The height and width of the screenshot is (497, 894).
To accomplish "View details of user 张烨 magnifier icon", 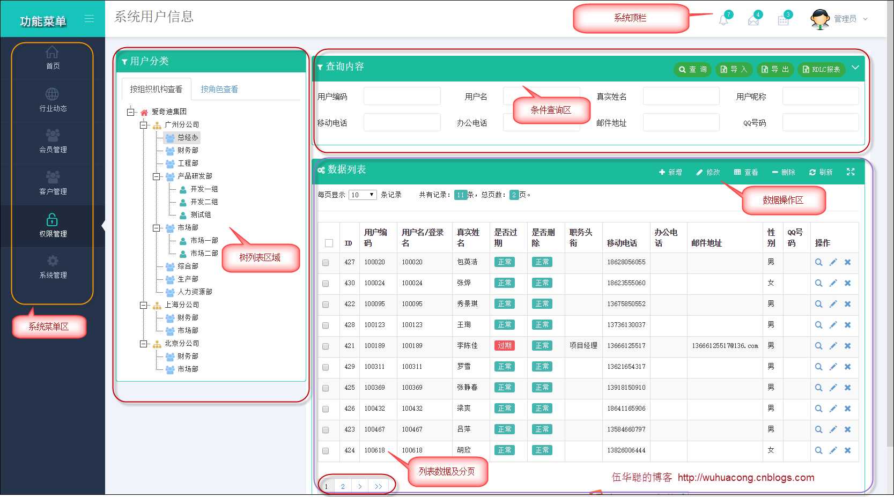I will point(818,283).
